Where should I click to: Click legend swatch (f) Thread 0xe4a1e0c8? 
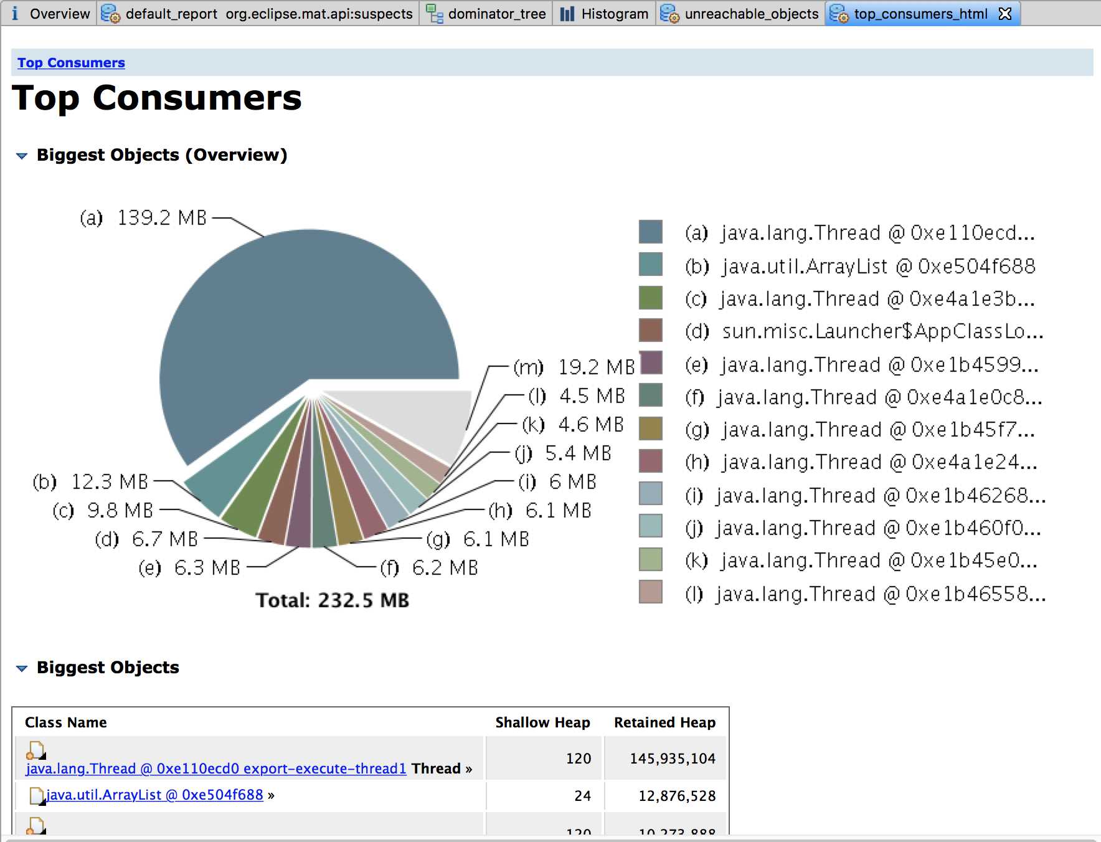(651, 395)
